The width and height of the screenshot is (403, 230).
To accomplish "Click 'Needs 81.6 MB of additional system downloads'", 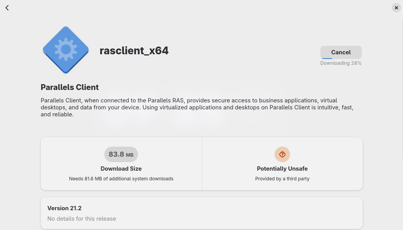I will tap(121, 178).
